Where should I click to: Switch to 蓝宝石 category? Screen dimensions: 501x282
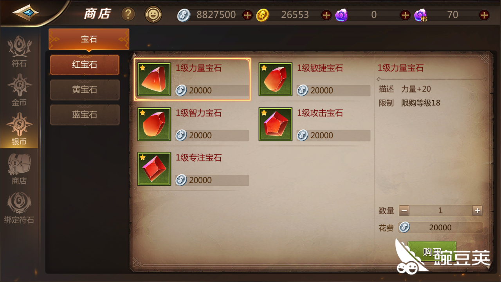click(85, 115)
